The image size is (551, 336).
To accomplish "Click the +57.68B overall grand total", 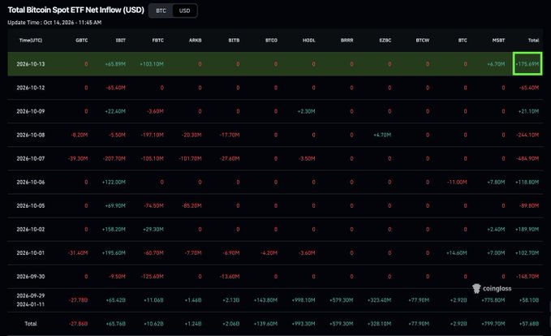I will [529, 324].
